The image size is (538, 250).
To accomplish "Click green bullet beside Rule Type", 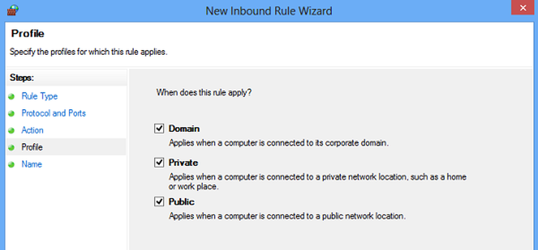I will [x=12, y=97].
